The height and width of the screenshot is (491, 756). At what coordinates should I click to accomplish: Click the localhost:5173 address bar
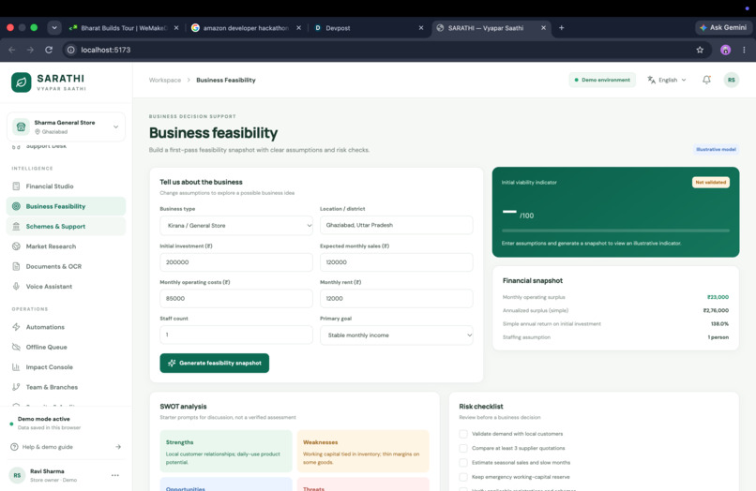[386, 50]
